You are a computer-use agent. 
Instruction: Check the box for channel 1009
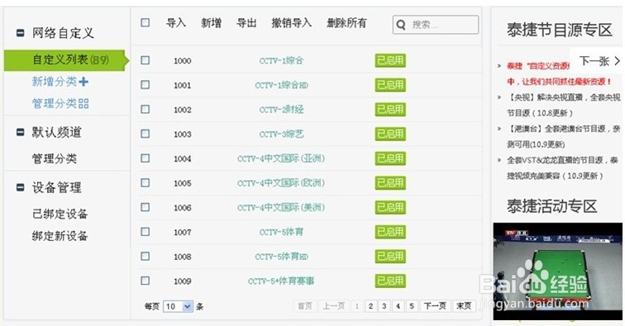point(146,281)
